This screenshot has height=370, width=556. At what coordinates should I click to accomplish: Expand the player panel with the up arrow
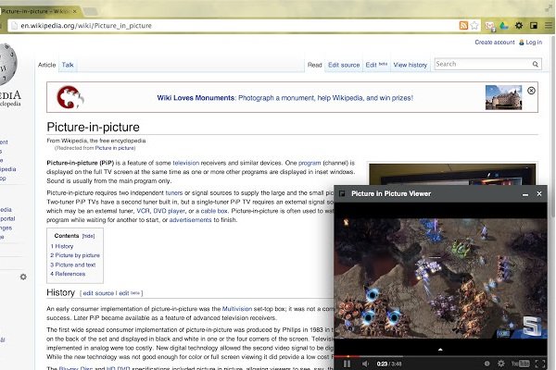(440, 350)
